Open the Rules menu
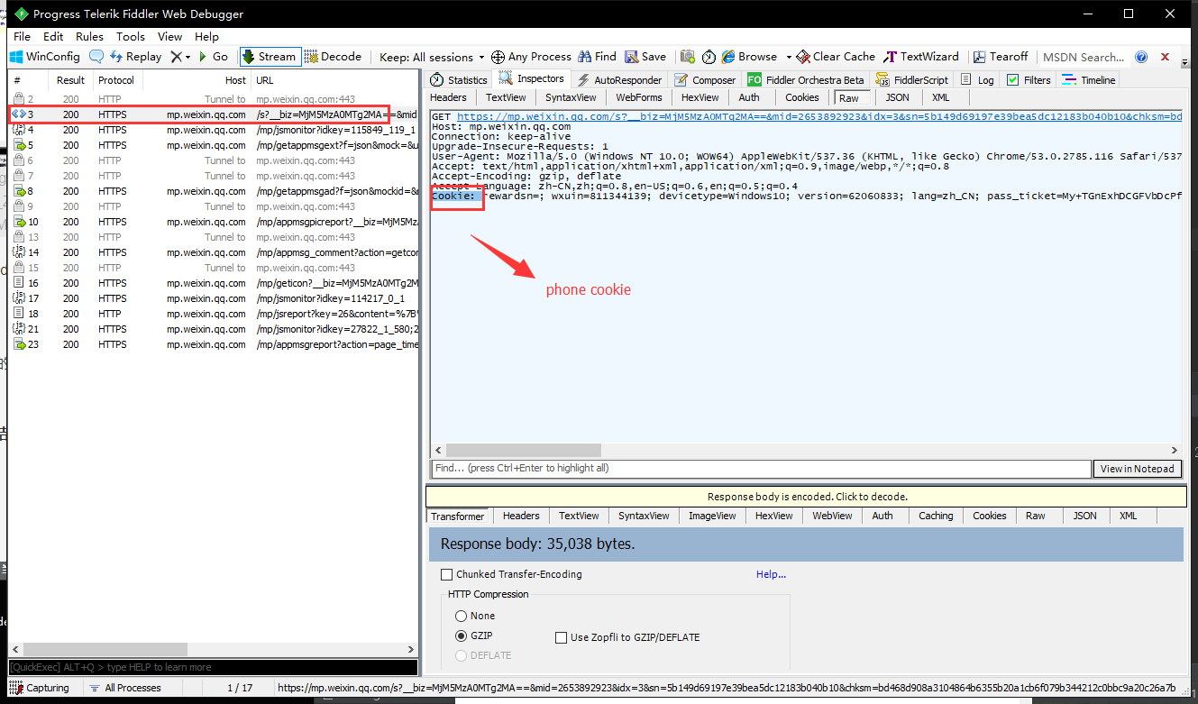Viewport: 1198px width, 704px height. click(89, 37)
